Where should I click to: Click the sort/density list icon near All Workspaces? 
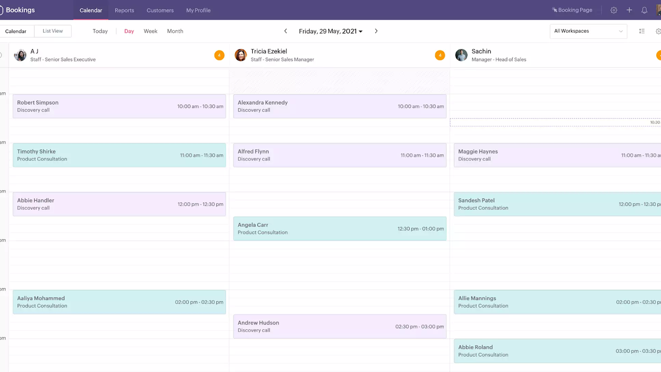click(x=641, y=31)
